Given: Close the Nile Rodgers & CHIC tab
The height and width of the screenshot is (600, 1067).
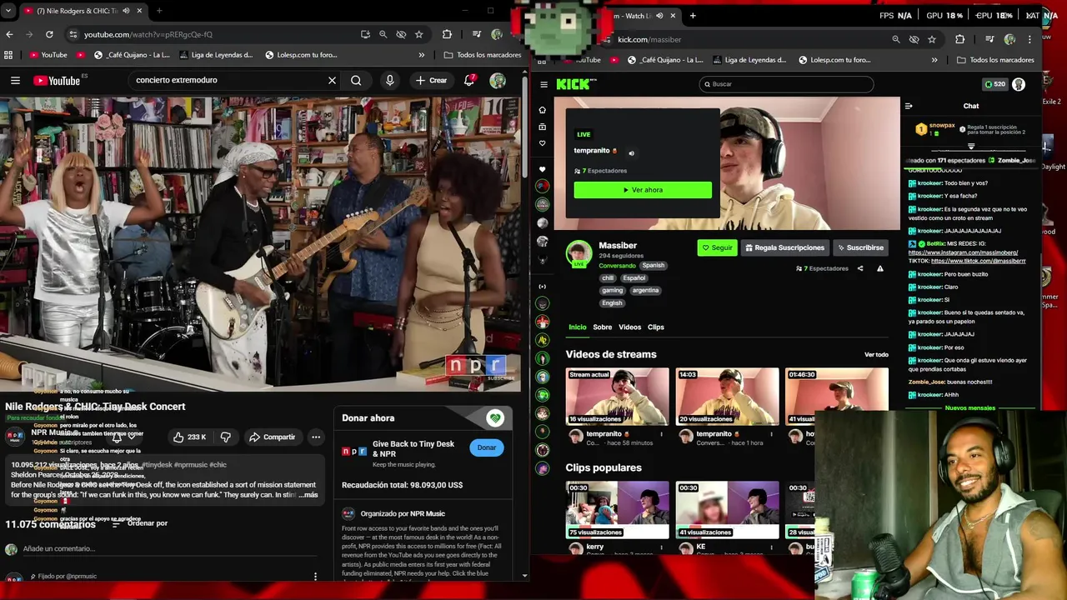Looking at the screenshot, I should pos(139,11).
